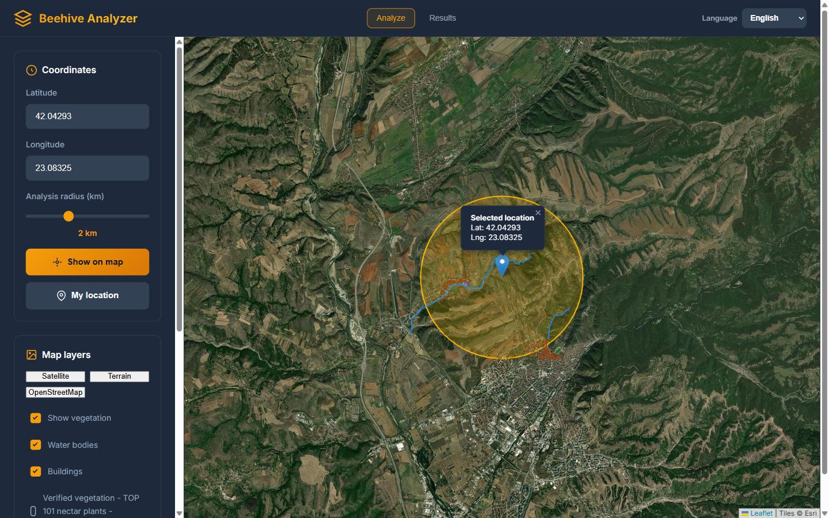The height and width of the screenshot is (518, 829).
Task: Toggle the Show vegetation checkbox
Action: point(36,418)
